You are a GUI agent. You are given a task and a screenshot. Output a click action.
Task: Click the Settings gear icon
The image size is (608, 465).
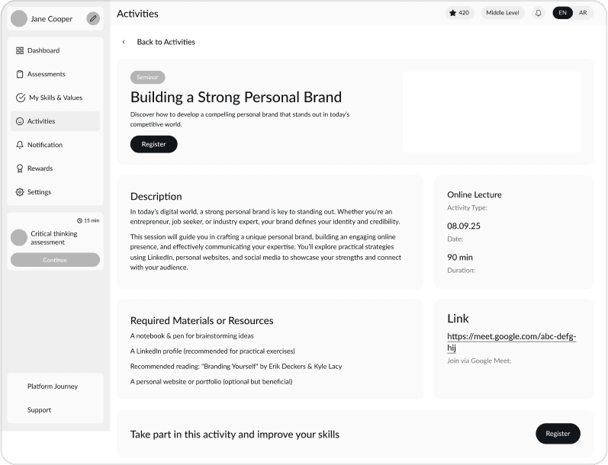pos(20,192)
